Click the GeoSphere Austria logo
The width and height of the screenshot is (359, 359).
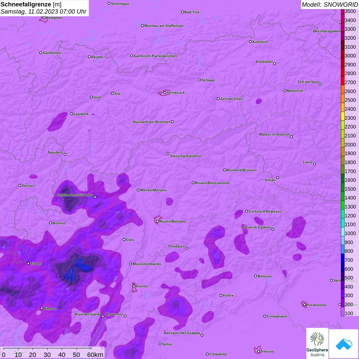click(x=317, y=343)
